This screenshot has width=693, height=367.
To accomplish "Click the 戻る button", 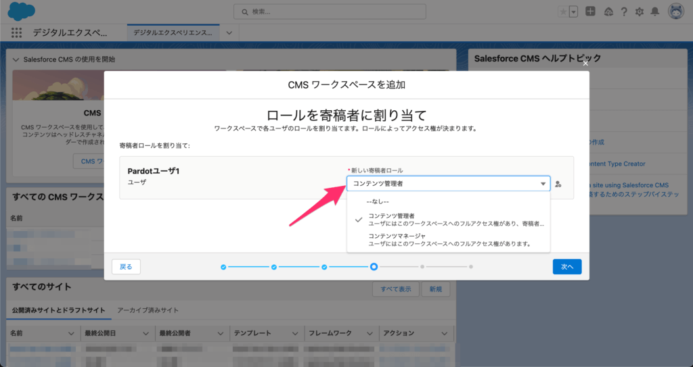I will tap(126, 267).
